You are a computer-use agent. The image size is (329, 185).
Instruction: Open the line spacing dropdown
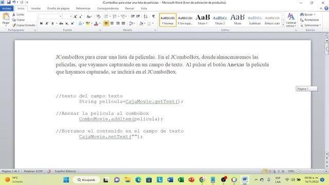pos(132,24)
